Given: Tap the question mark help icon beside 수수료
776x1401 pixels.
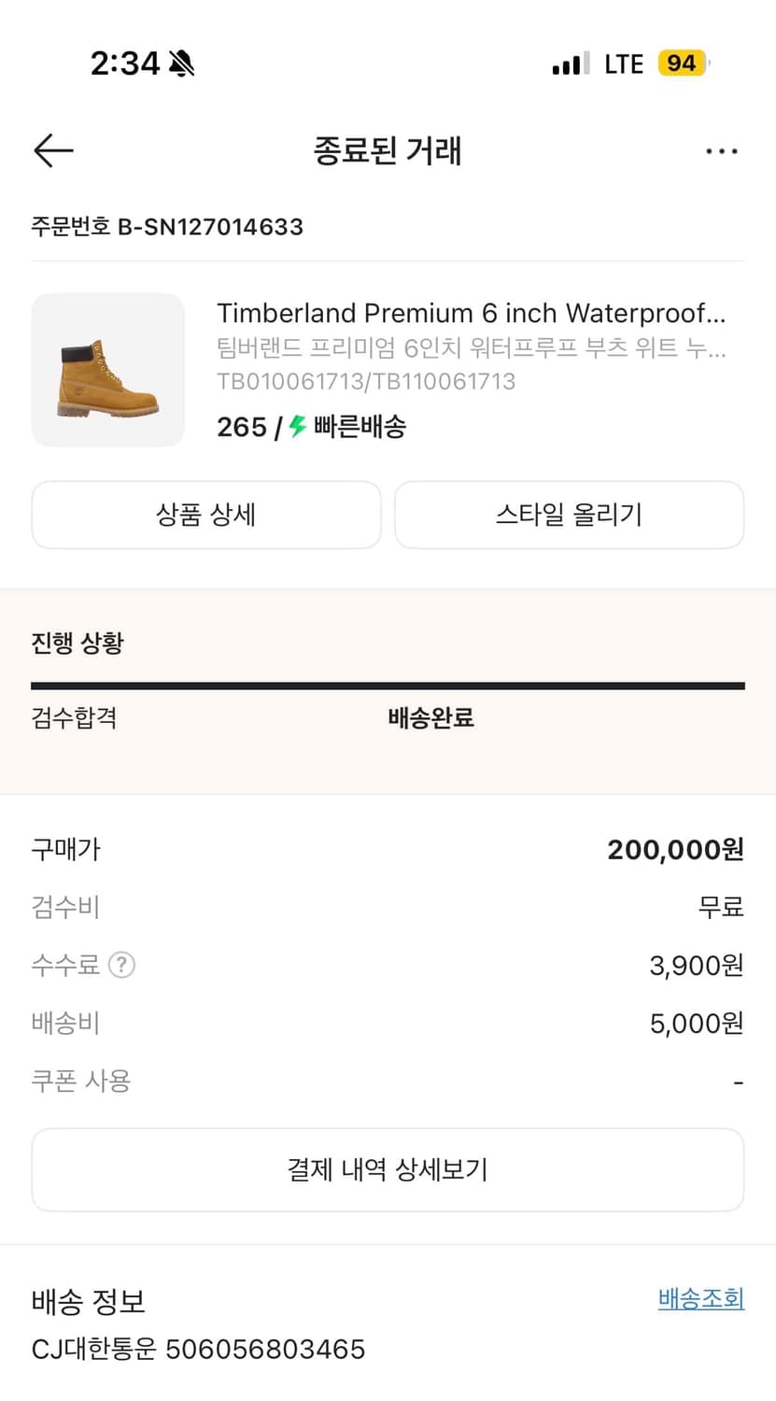Looking at the screenshot, I should coord(121,965).
